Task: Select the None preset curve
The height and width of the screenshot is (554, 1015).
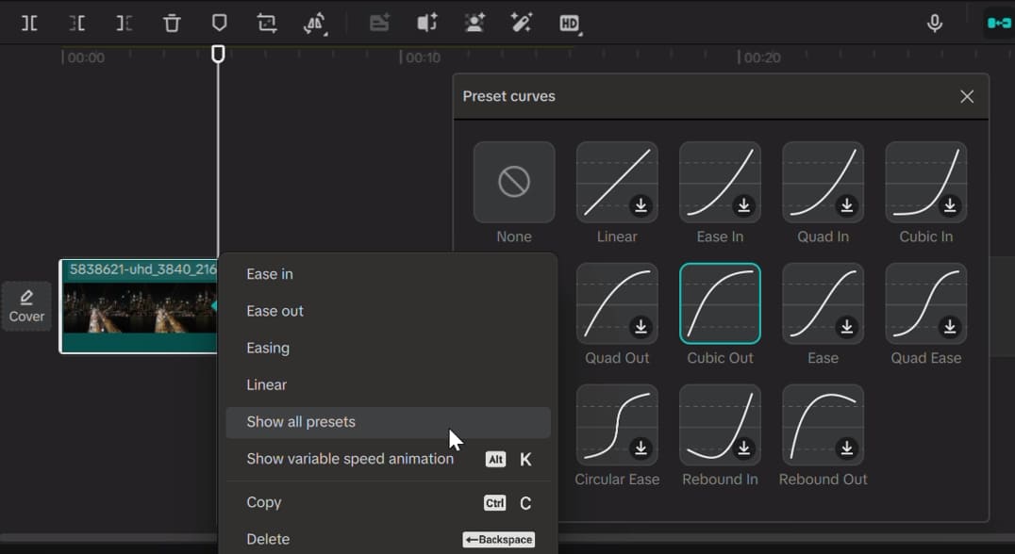Action: coord(514,182)
